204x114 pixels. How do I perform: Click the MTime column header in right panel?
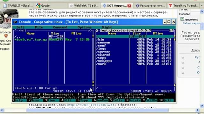(x=158, y=34)
